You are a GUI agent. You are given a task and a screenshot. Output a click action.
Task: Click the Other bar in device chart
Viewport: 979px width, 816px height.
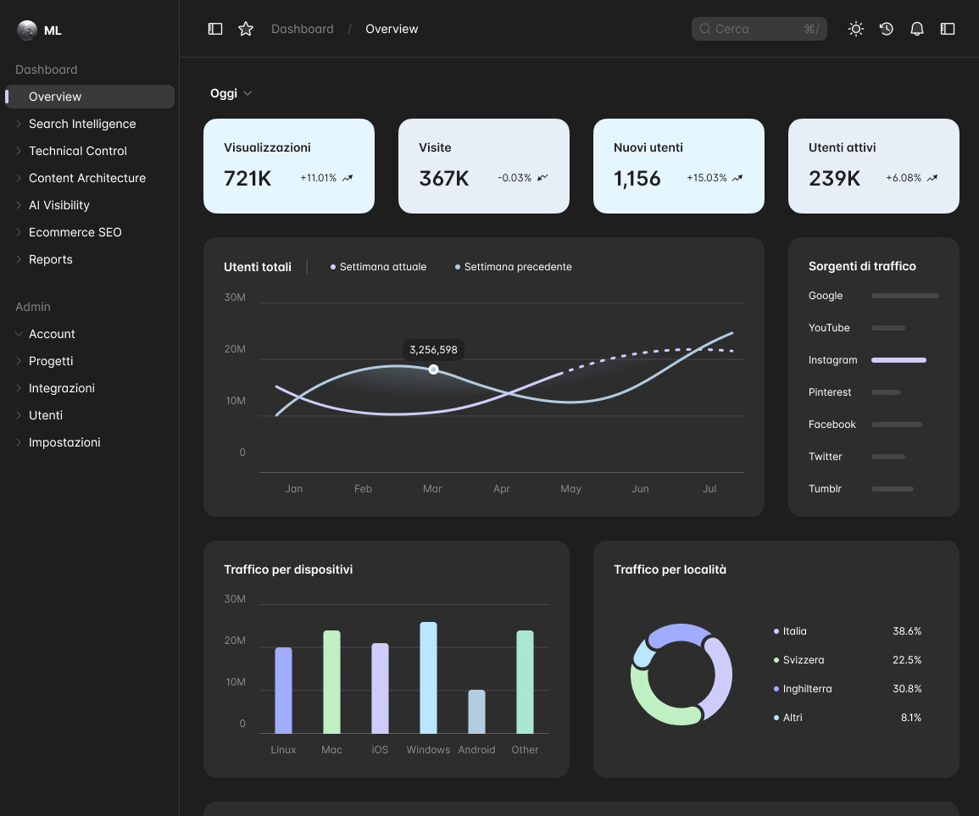click(525, 682)
